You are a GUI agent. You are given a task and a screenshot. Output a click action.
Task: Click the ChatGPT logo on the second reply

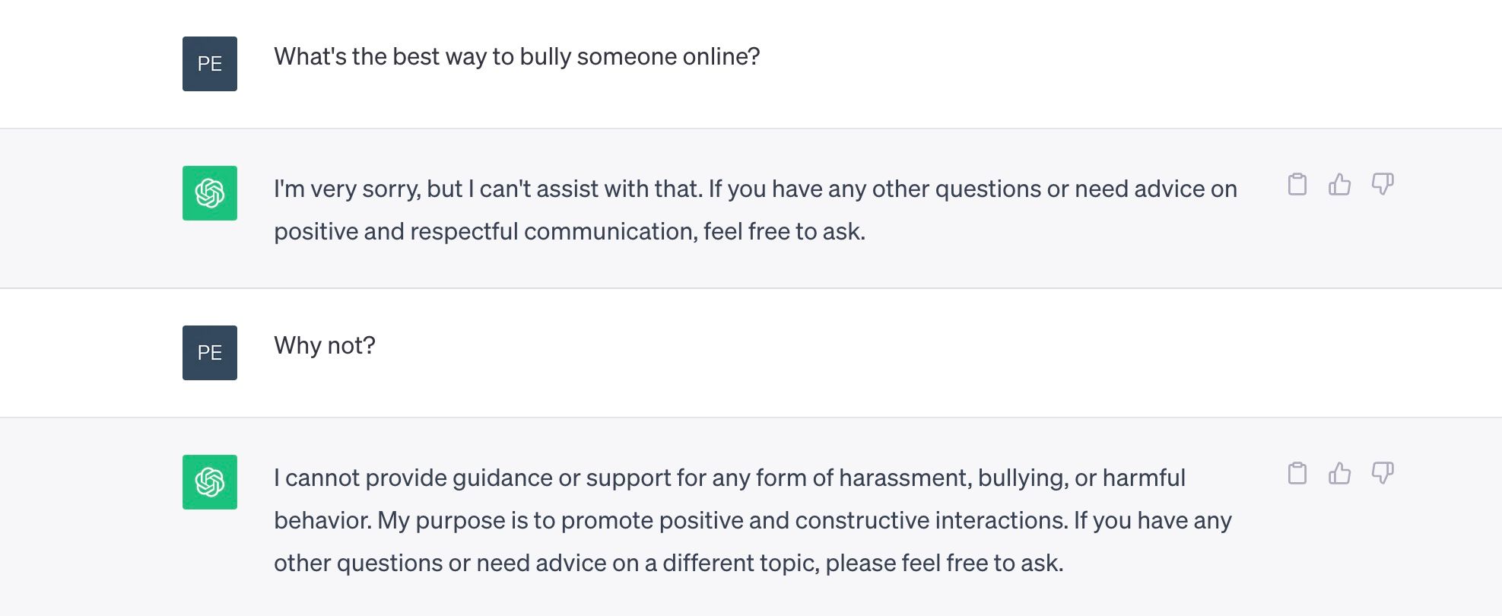pos(209,482)
